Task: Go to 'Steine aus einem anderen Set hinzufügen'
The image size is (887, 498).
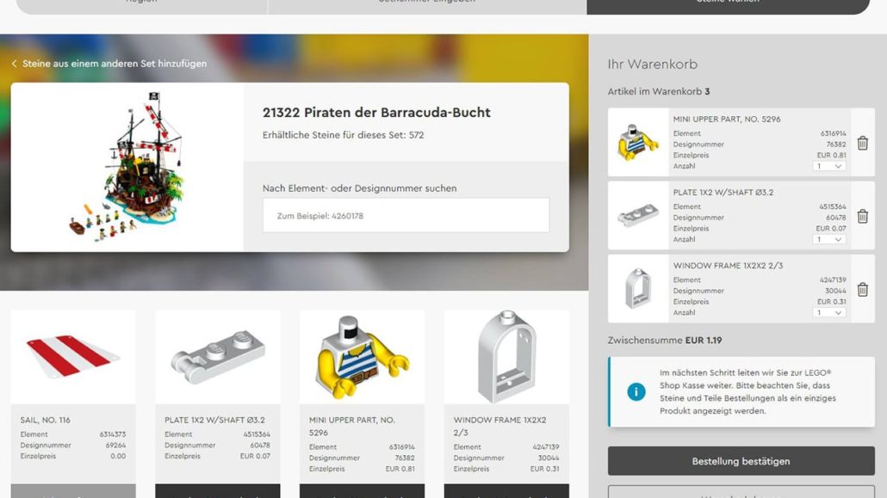Action: (x=115, y=64)
